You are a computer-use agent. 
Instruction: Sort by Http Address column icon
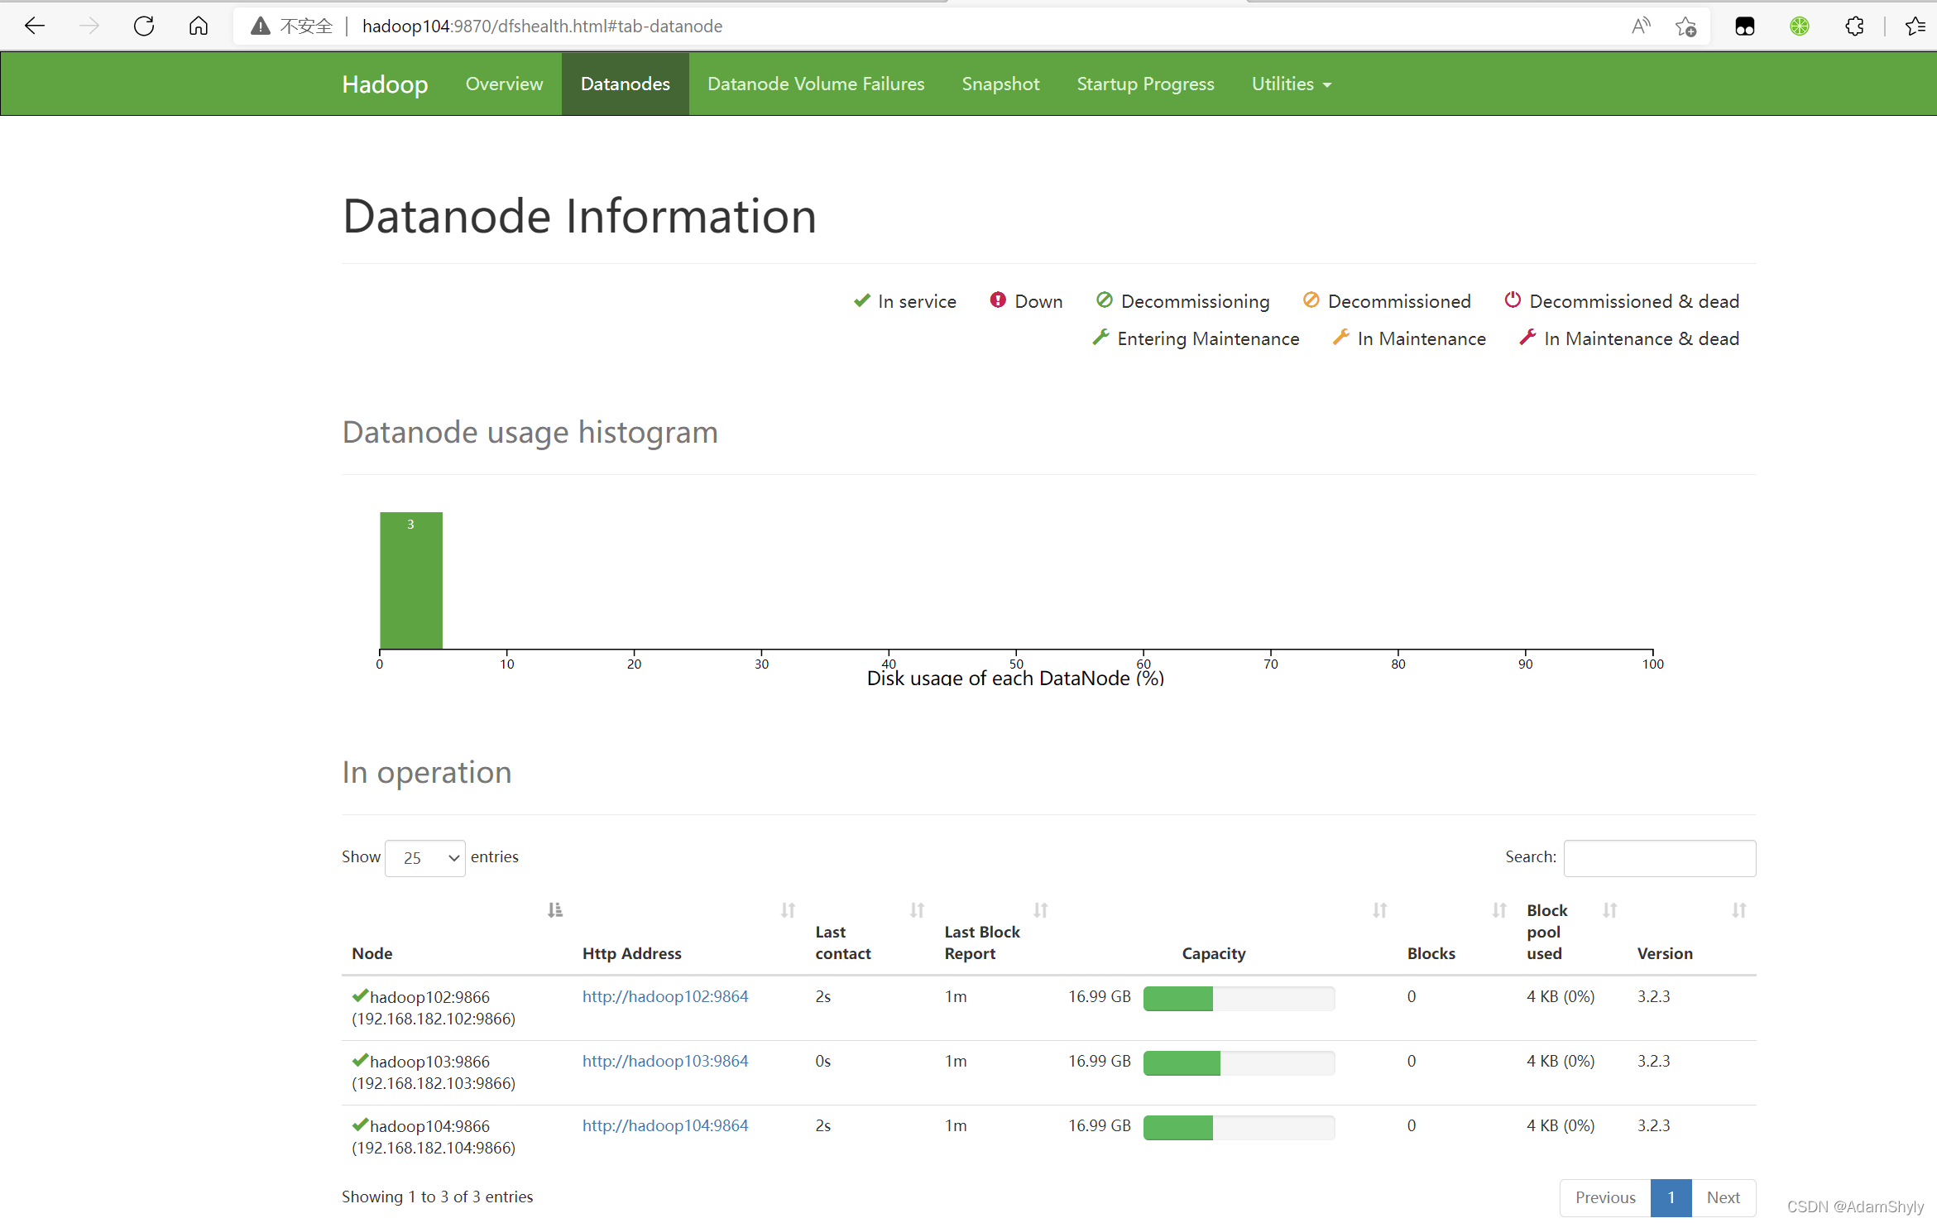point(788,910)
